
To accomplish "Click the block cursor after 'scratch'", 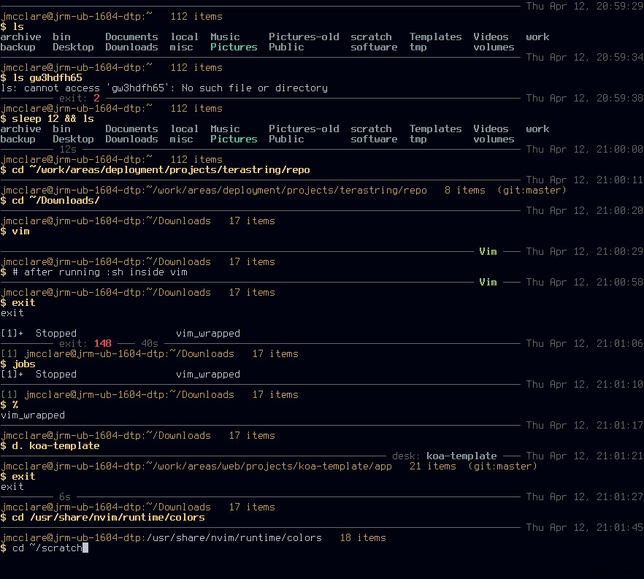I will 85,548.
